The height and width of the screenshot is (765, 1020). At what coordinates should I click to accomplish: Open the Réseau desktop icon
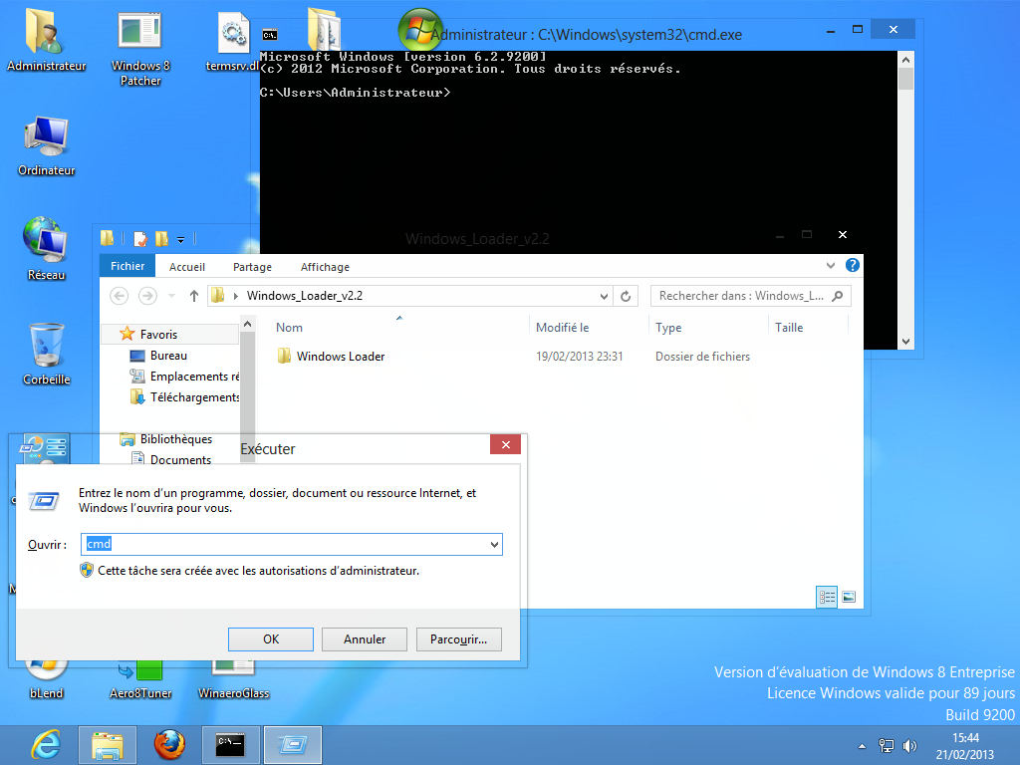[46, 250]
